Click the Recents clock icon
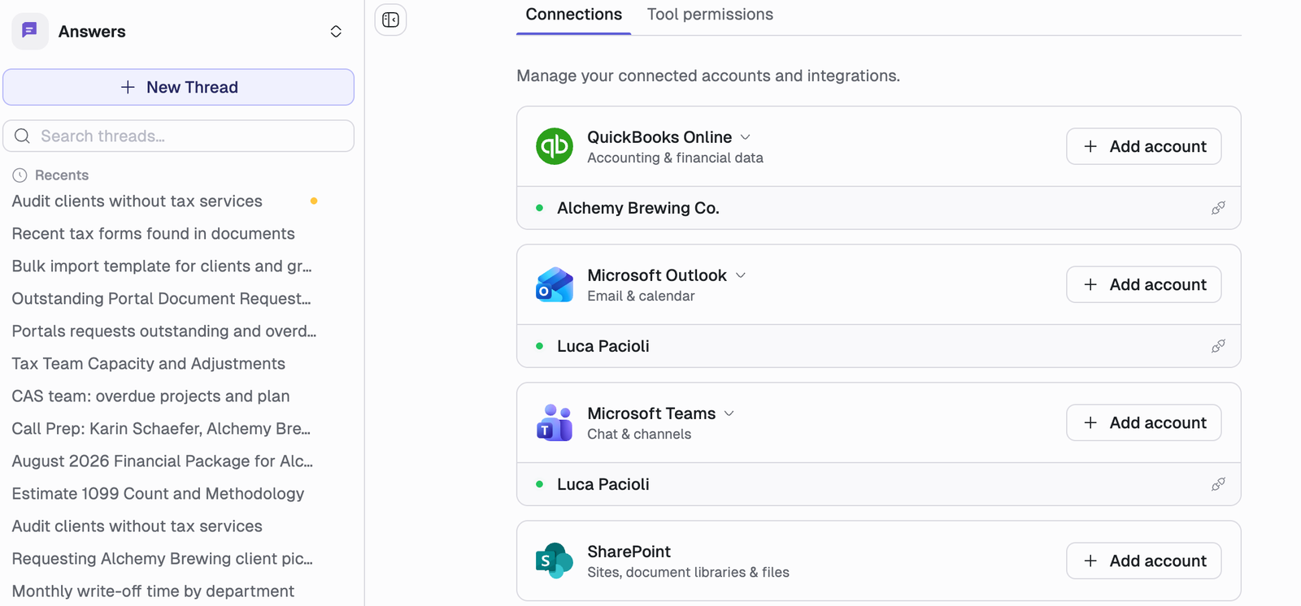 click(20, 175)
